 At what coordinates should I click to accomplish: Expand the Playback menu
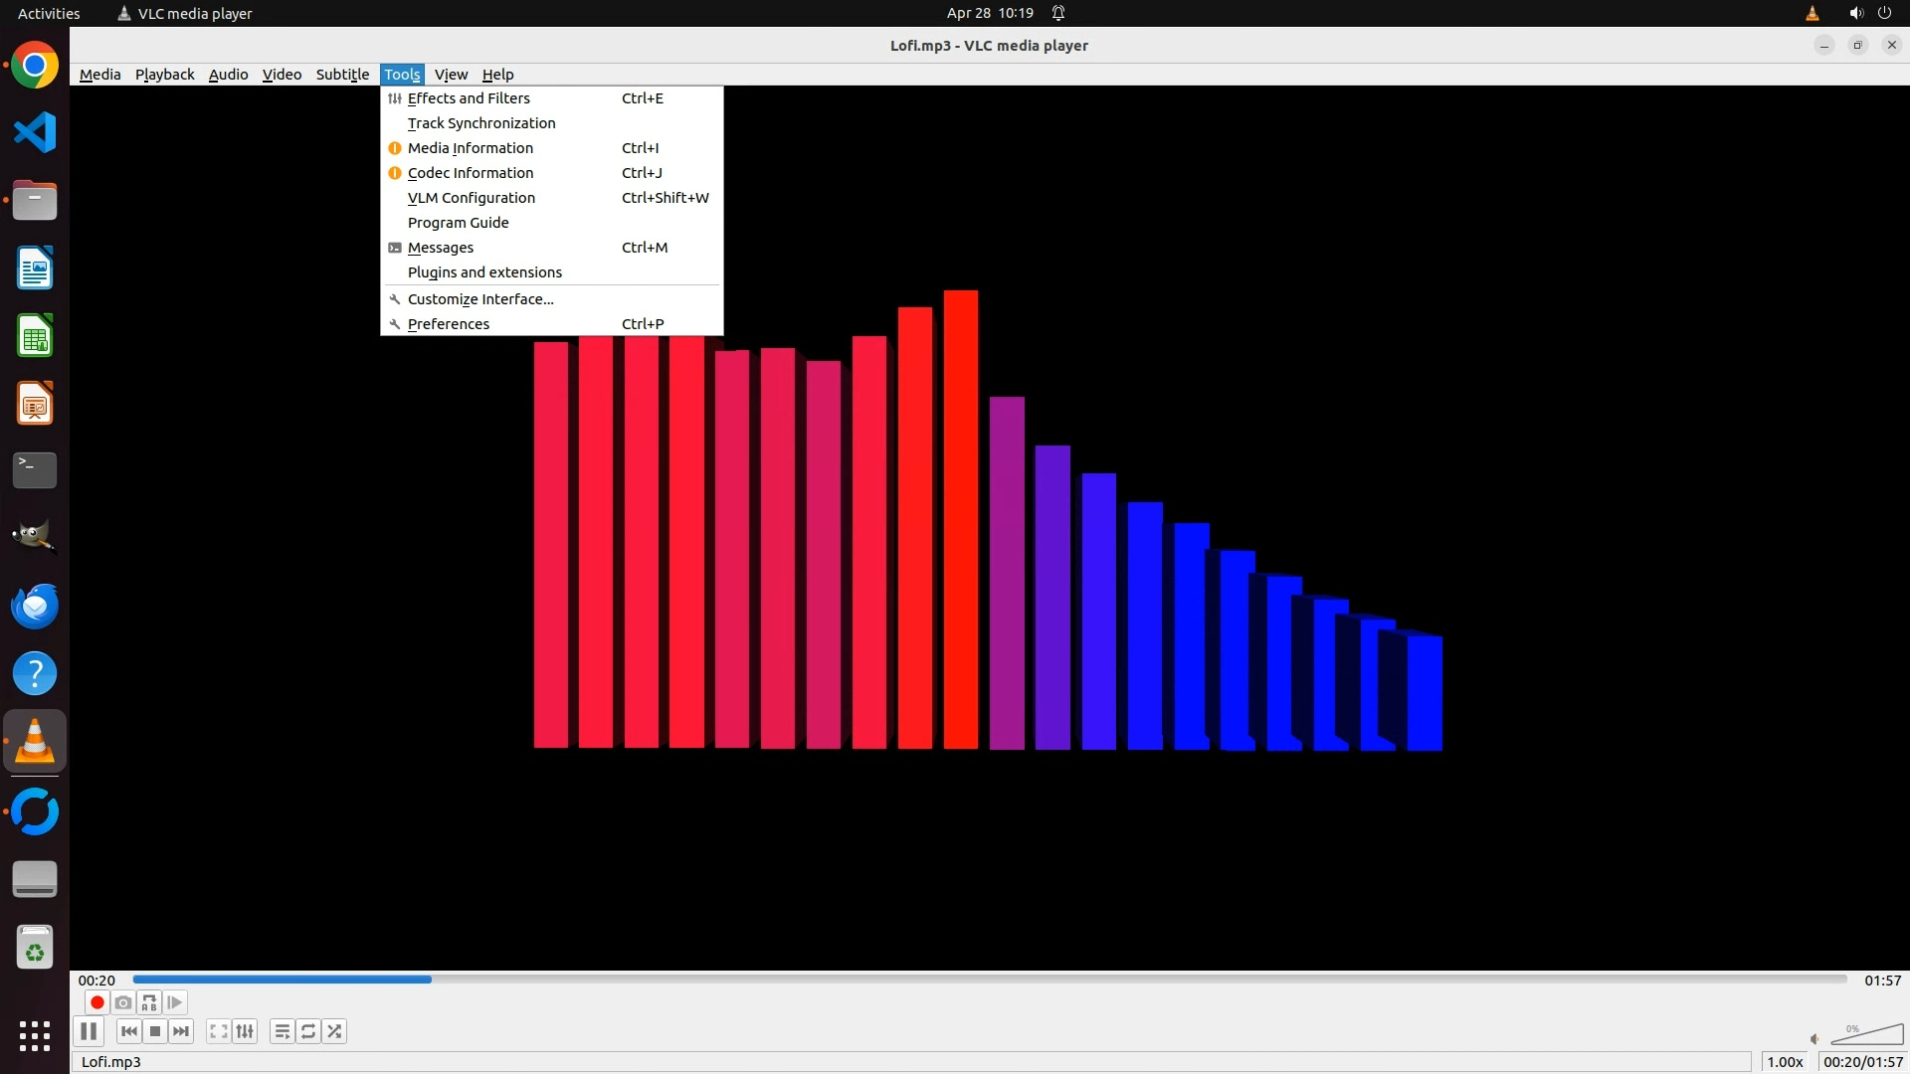[x=164, y=75]
